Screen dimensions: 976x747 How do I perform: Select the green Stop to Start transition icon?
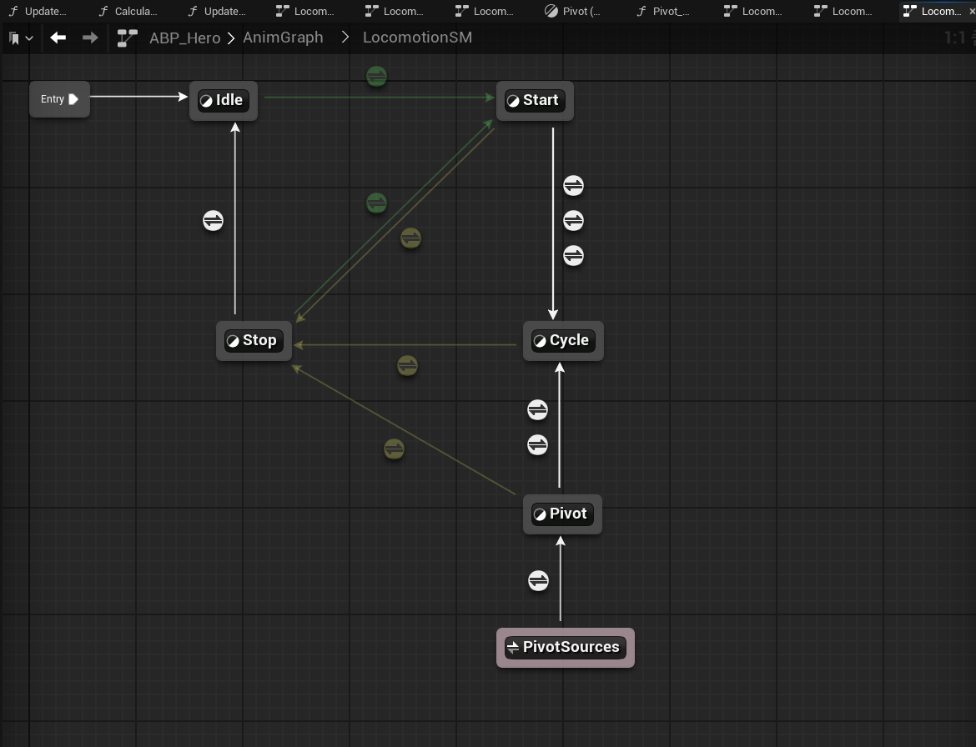pyautogui.click(x=376, y=203)
